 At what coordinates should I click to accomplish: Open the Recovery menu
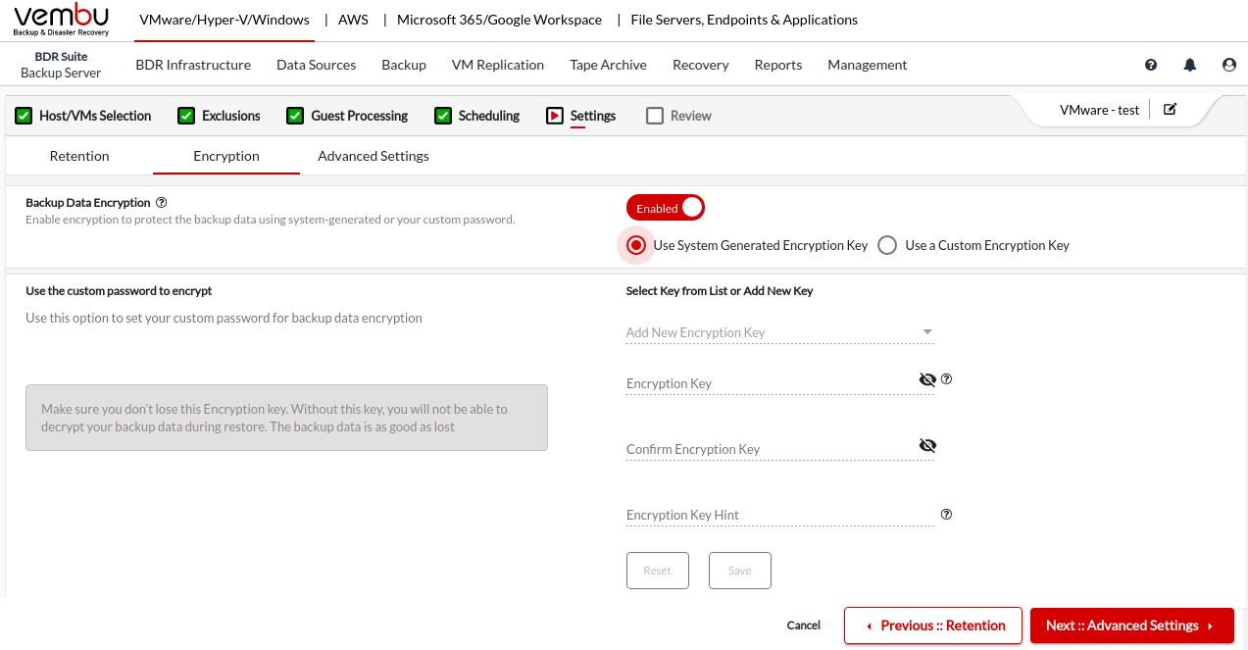click(x=700, y=65)
